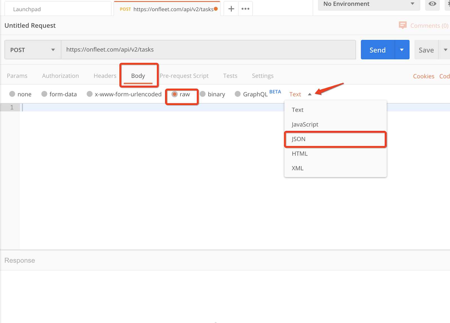Screen dimensions: 450x323
Task: Open the tab options ellipsis menu
Action: [x=246, y=9]
